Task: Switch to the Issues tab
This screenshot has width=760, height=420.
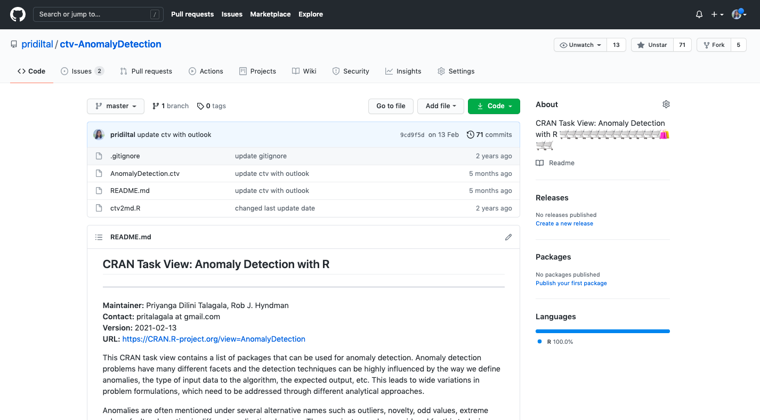Action: [x=82, y=71]
